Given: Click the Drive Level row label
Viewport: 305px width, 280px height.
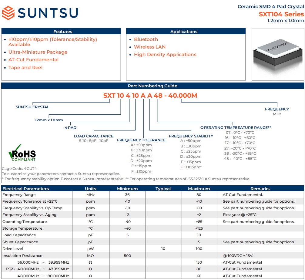Looking at the screenshot, I should coord(13,249).
